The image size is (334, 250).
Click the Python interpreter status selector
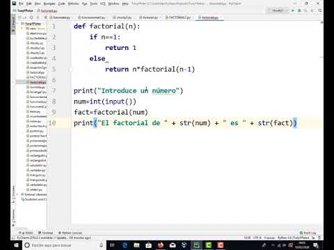coord(293,237)
